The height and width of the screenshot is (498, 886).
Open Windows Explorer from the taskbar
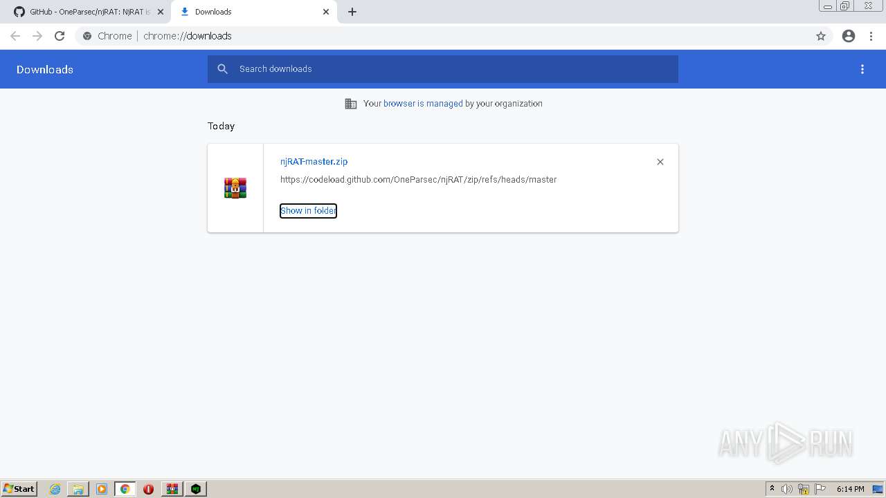(x=78, y=489)
